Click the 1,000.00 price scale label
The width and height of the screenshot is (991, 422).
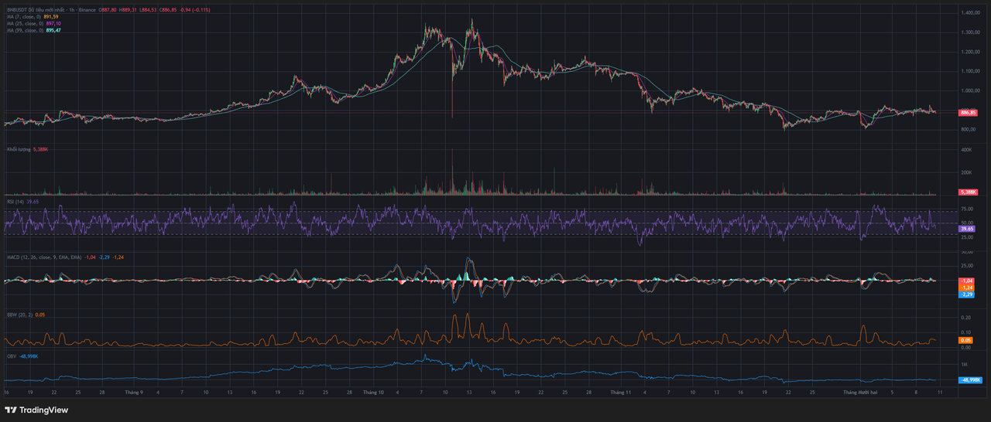(x=971, y=90)
